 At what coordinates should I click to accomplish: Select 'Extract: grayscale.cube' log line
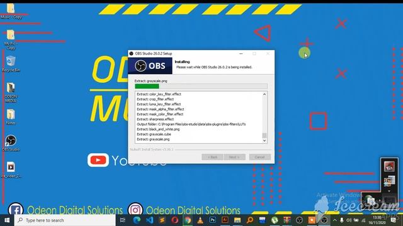(x=154, y=134)
